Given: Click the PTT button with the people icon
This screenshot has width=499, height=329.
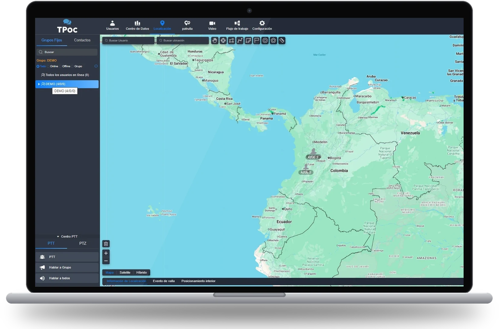Looking at the screenshot, I should [67, 257].
